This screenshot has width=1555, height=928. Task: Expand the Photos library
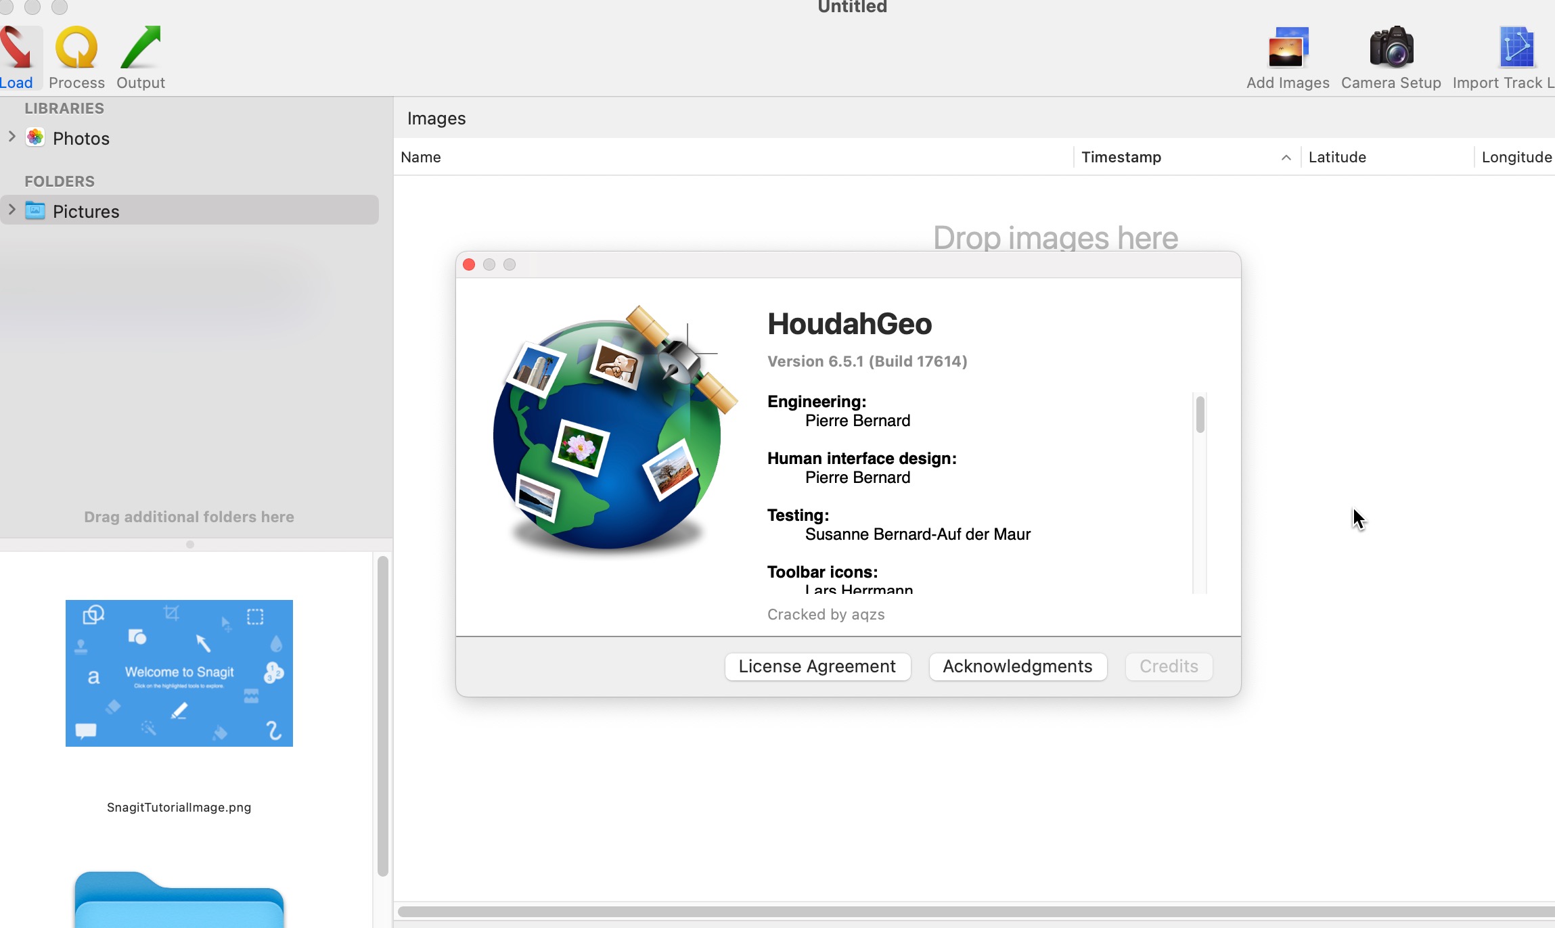[x=12, y=137]
